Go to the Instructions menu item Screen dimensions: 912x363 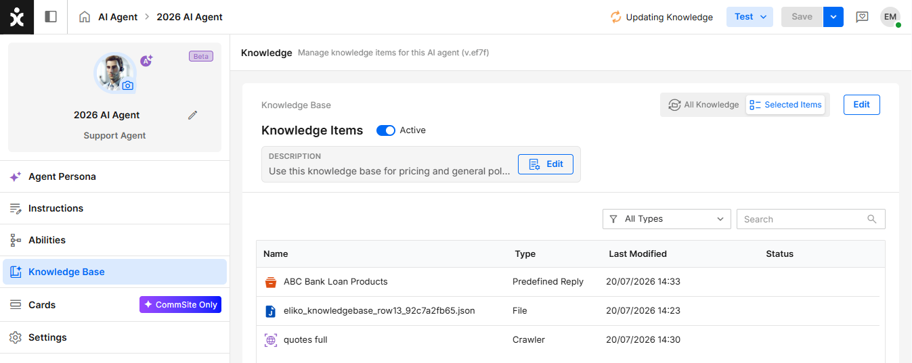tap(115, 208)
